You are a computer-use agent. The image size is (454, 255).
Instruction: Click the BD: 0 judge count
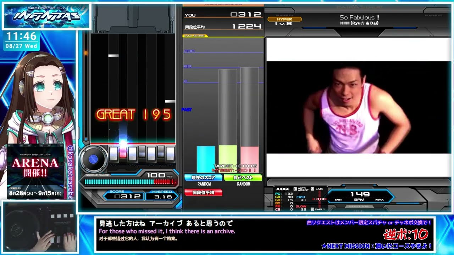tap(284, 204)
